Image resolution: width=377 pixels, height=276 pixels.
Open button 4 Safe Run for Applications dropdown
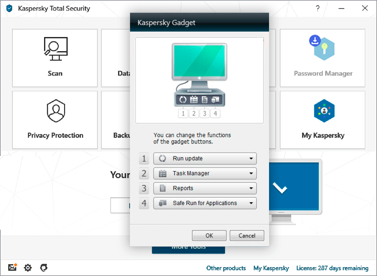point(205,203)
